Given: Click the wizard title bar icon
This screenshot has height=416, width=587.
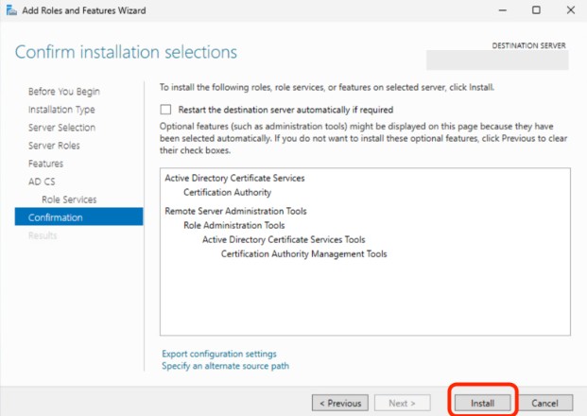Looking at the screenshot, I should pos(10,10).
